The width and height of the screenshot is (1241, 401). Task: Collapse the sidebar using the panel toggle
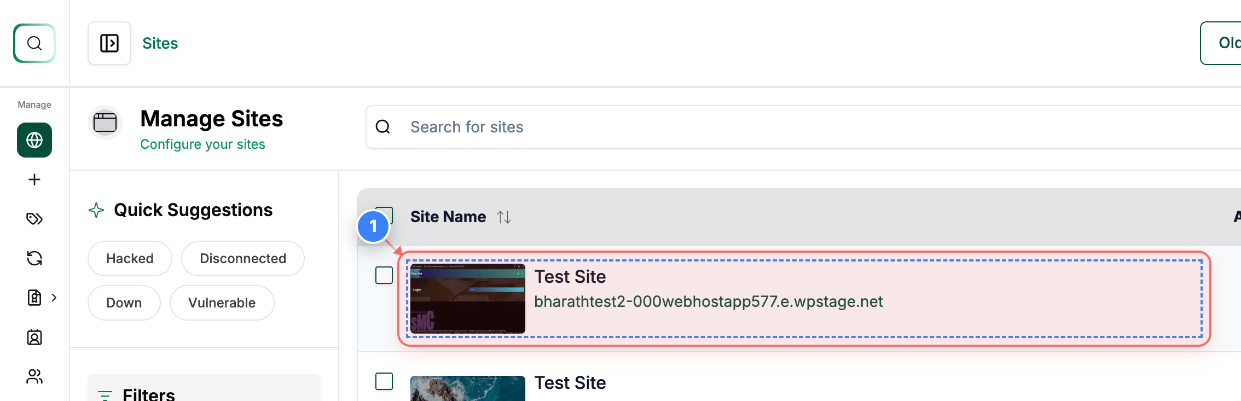click(x=109, y=43)
